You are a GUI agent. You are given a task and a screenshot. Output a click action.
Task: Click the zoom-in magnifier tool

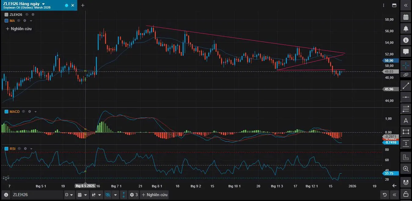pos(406,169)
